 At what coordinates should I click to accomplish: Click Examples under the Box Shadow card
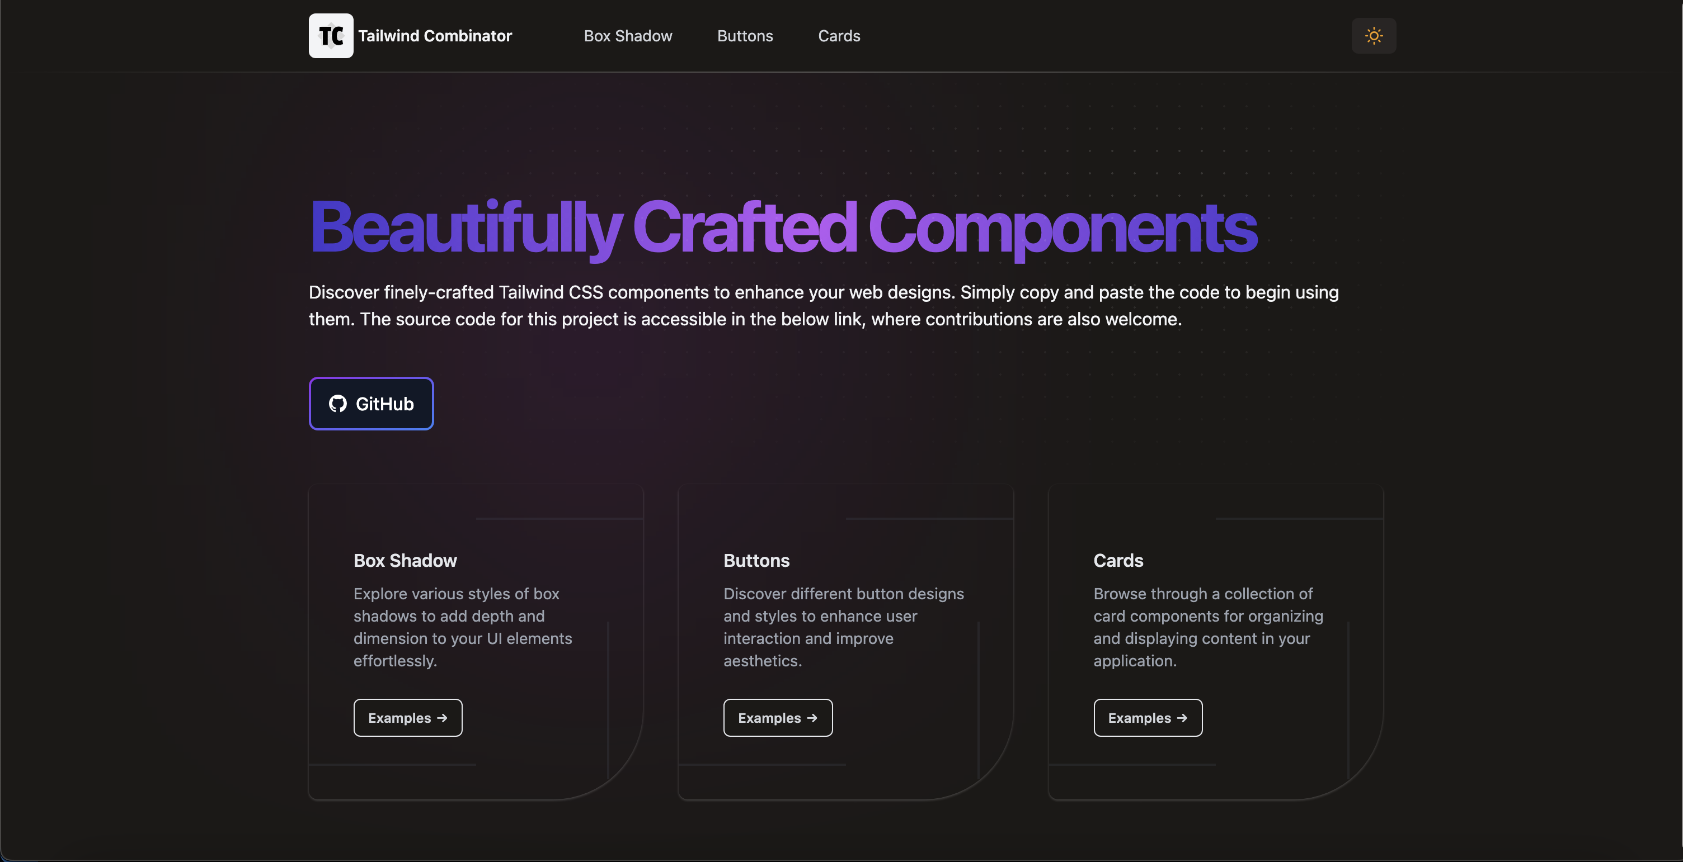[408, 718]
